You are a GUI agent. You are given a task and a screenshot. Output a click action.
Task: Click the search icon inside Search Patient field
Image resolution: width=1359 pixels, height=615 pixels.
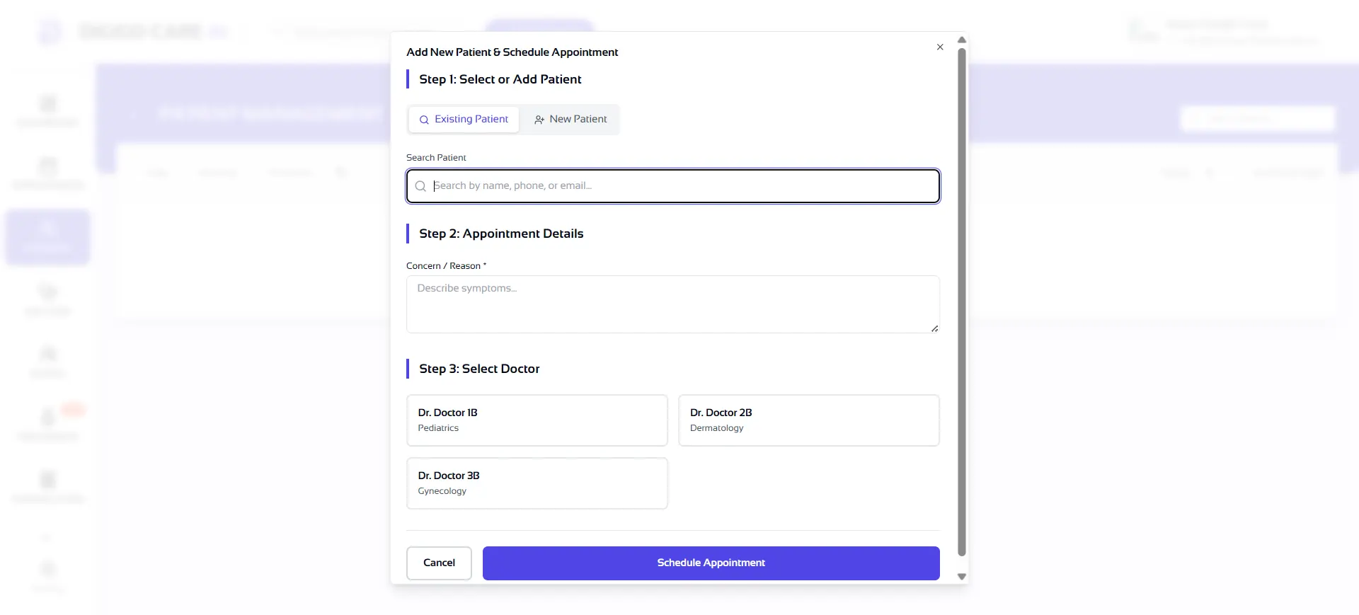coord(420,186)
